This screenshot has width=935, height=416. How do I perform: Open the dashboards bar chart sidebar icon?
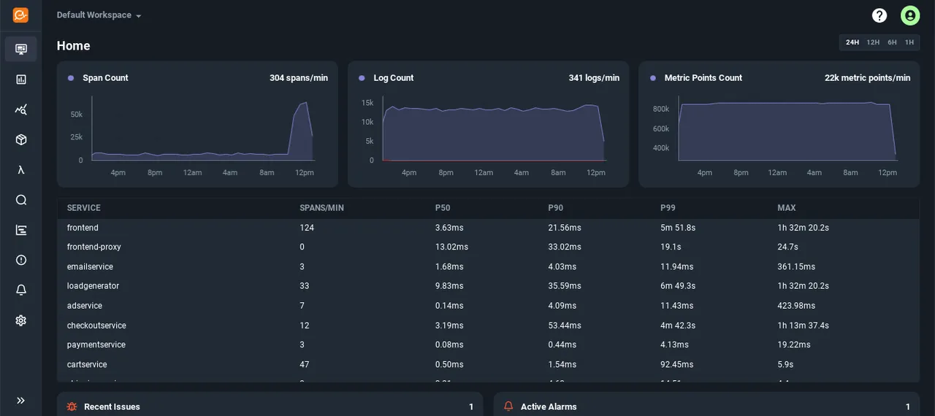click(21, 80)
